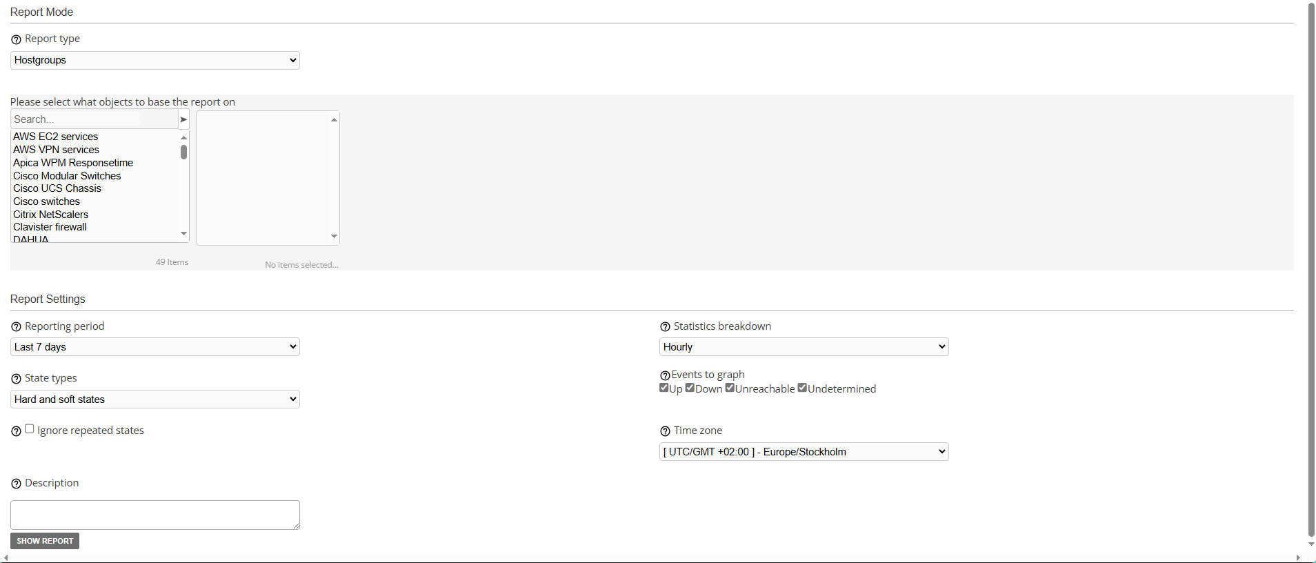The height and width of the screenshot is (563, 1316).
Task: Toggle the Undetermined events checkbox
Action: 802,388
